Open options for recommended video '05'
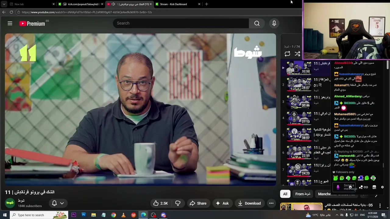This screenshot has height=219, width=390. (x=380, y=206)
